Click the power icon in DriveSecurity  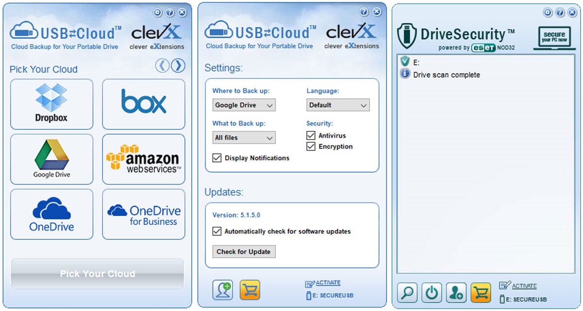tap(431, 293)
